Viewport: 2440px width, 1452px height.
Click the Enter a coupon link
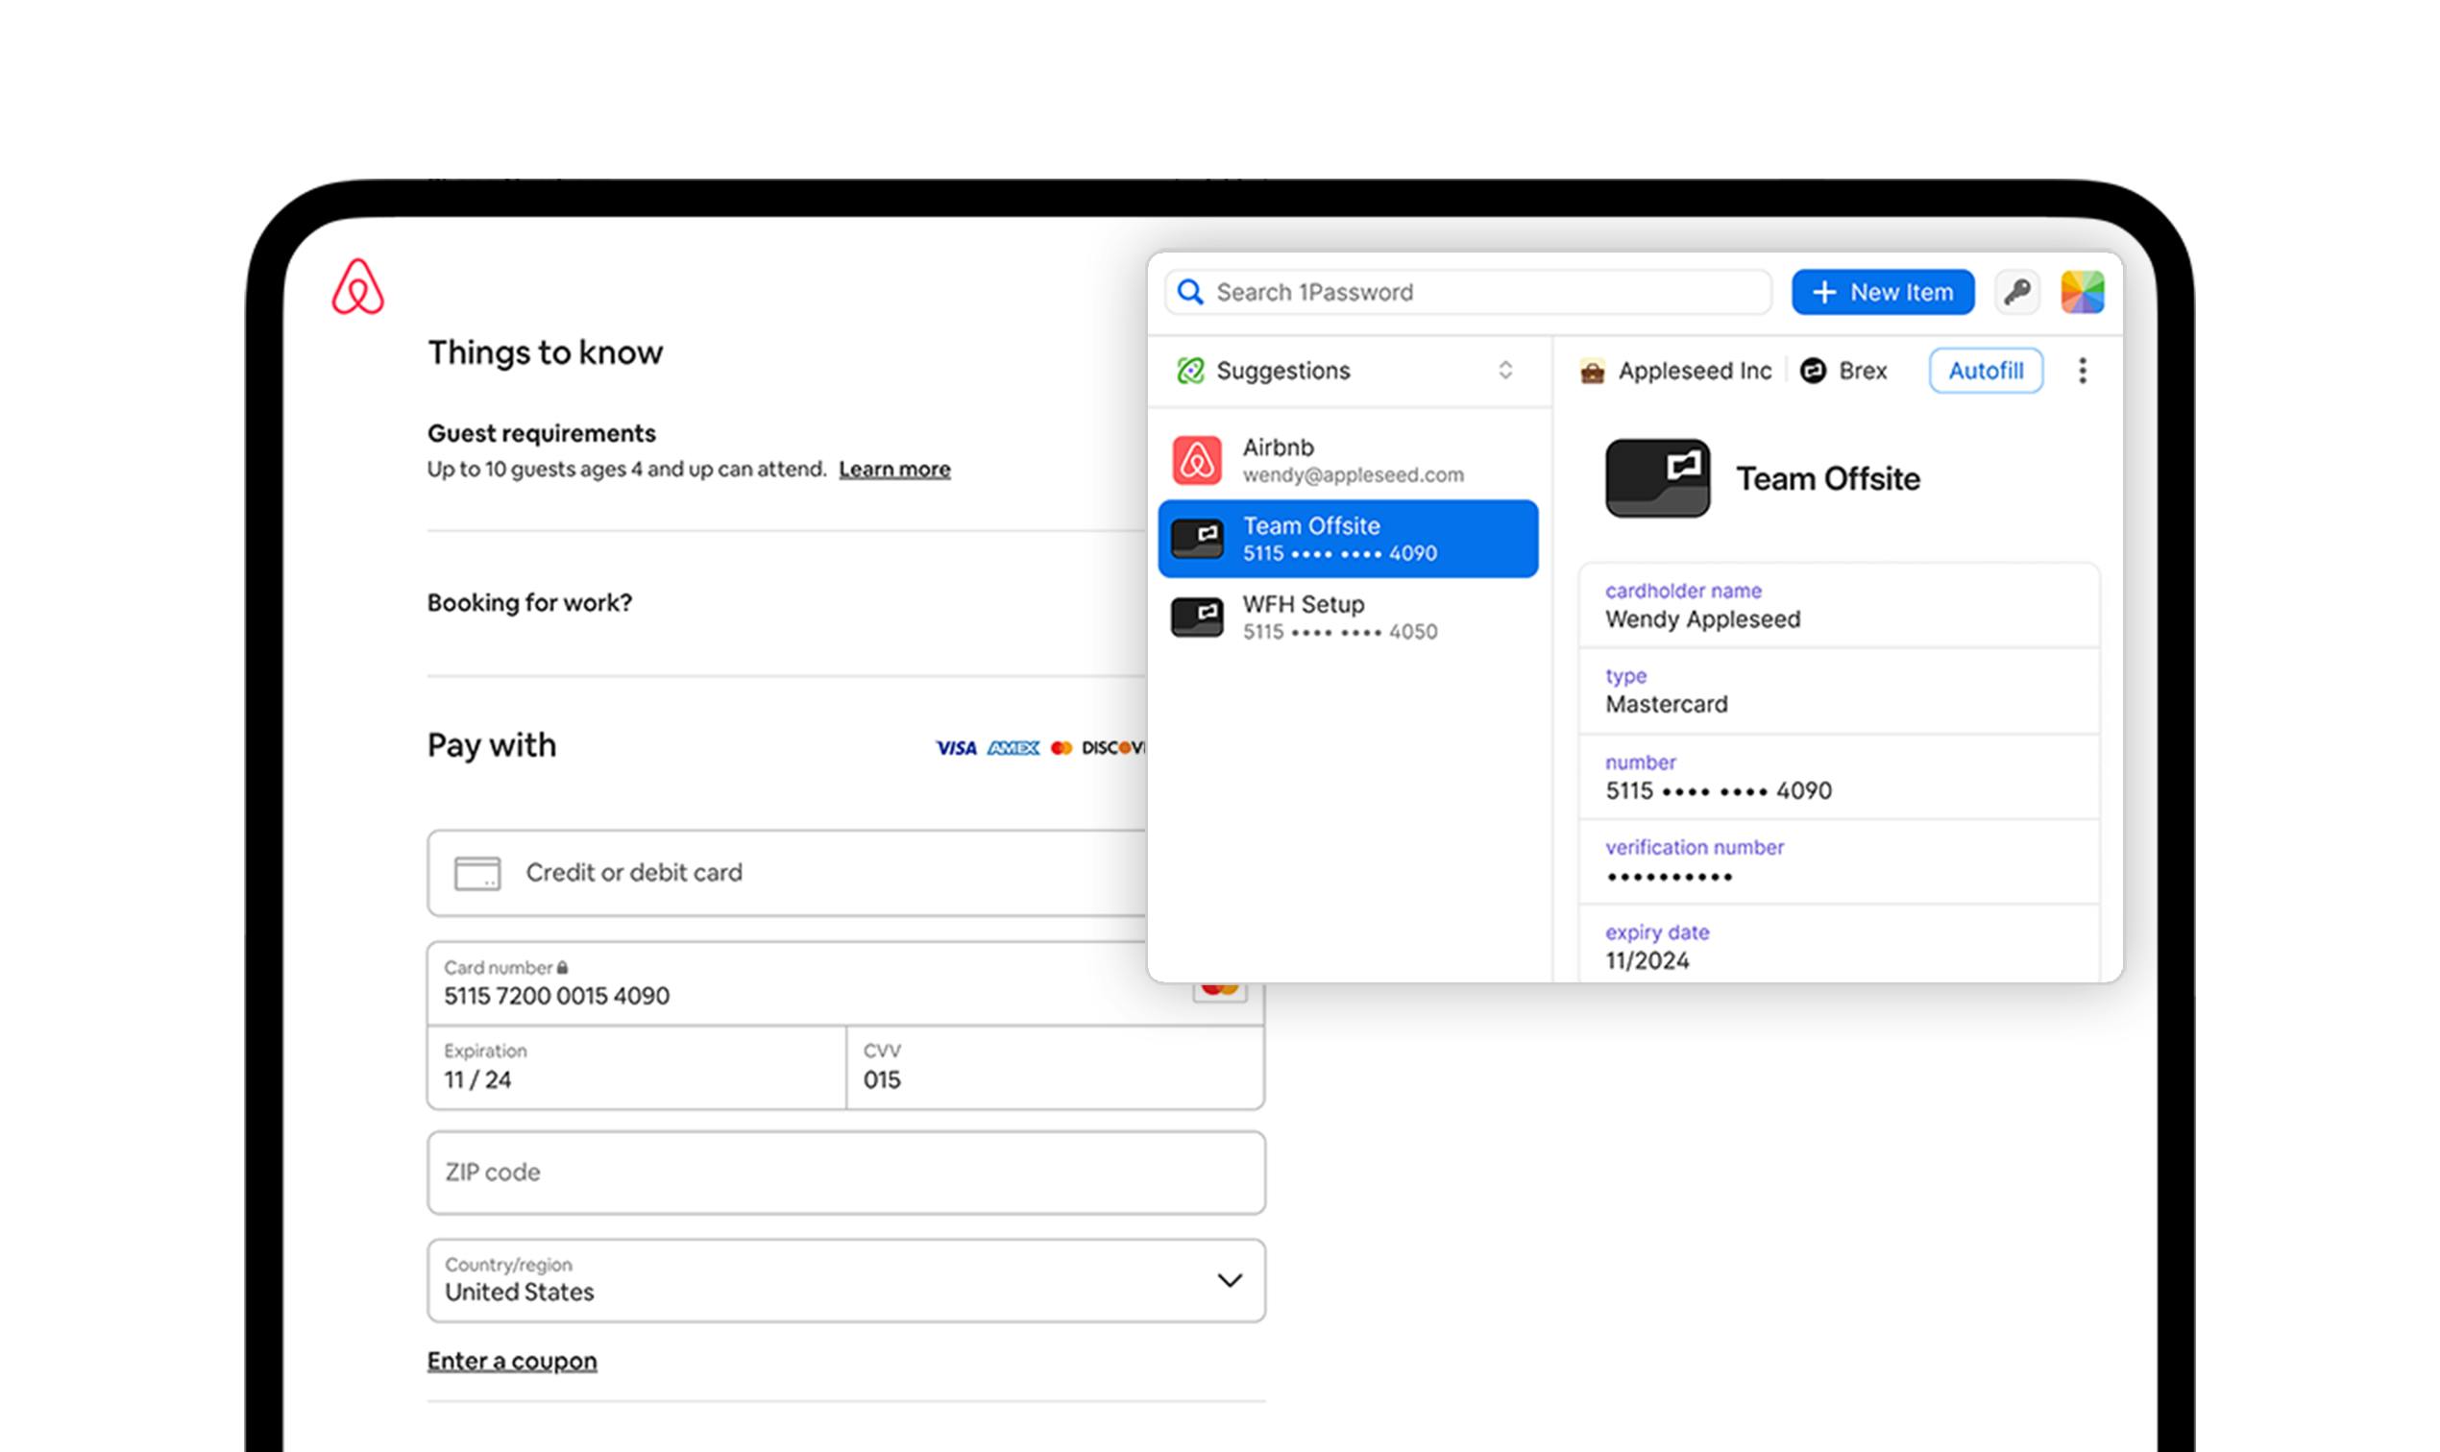point(512,1361)
